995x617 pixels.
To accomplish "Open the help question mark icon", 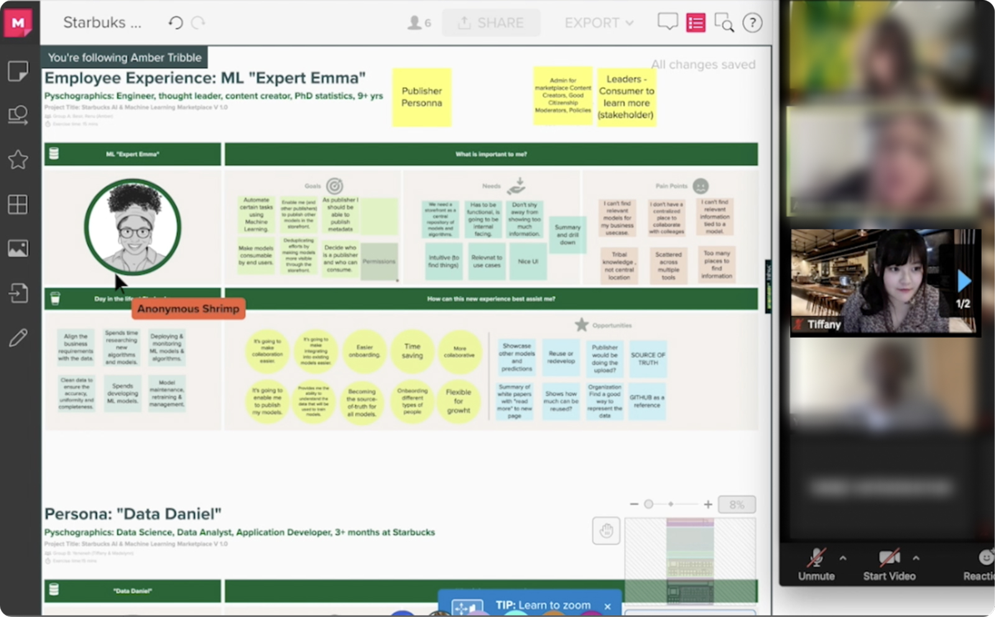I will (752, 23).
